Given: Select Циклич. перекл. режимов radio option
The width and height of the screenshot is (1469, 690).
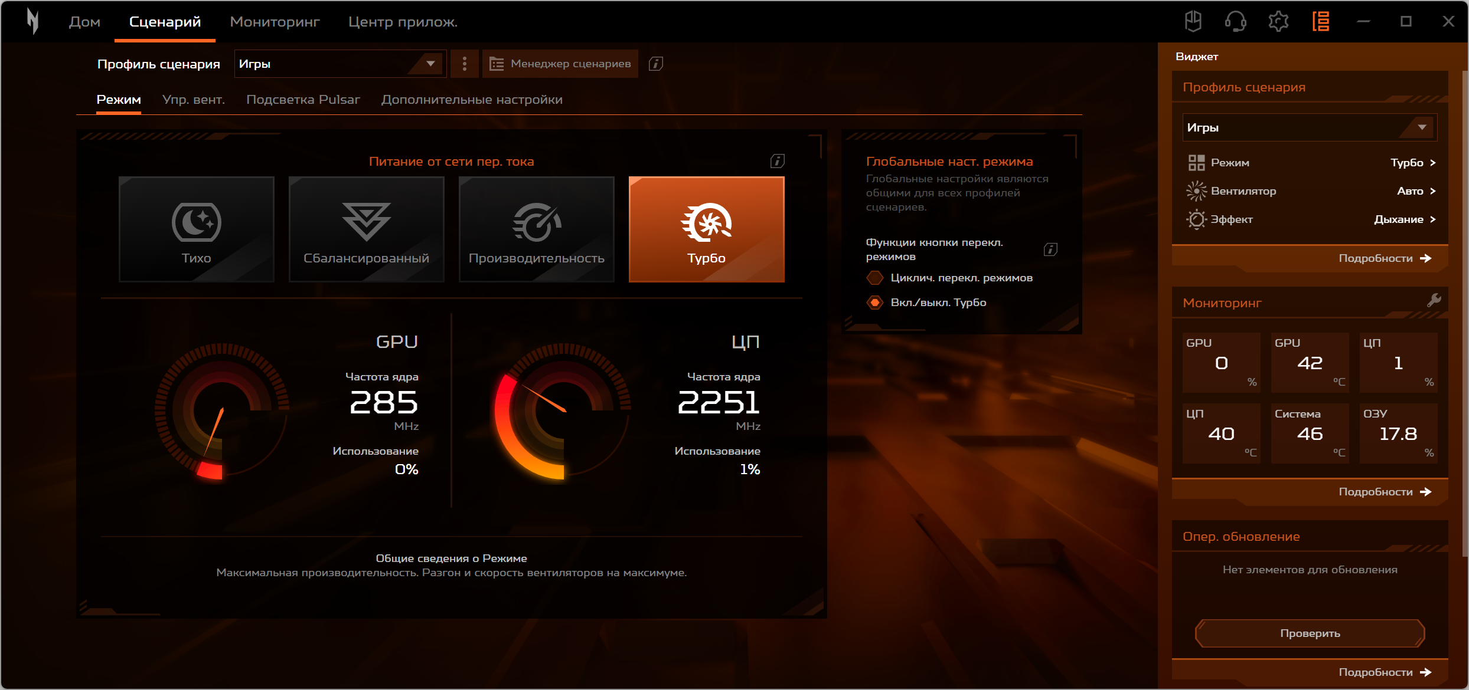Looking at the screenshot, I should point(875,278).
